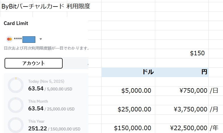This screenshot has width=223, height=133.
Task: Open the card selector dropdown arrow
Action: (41, 39)
